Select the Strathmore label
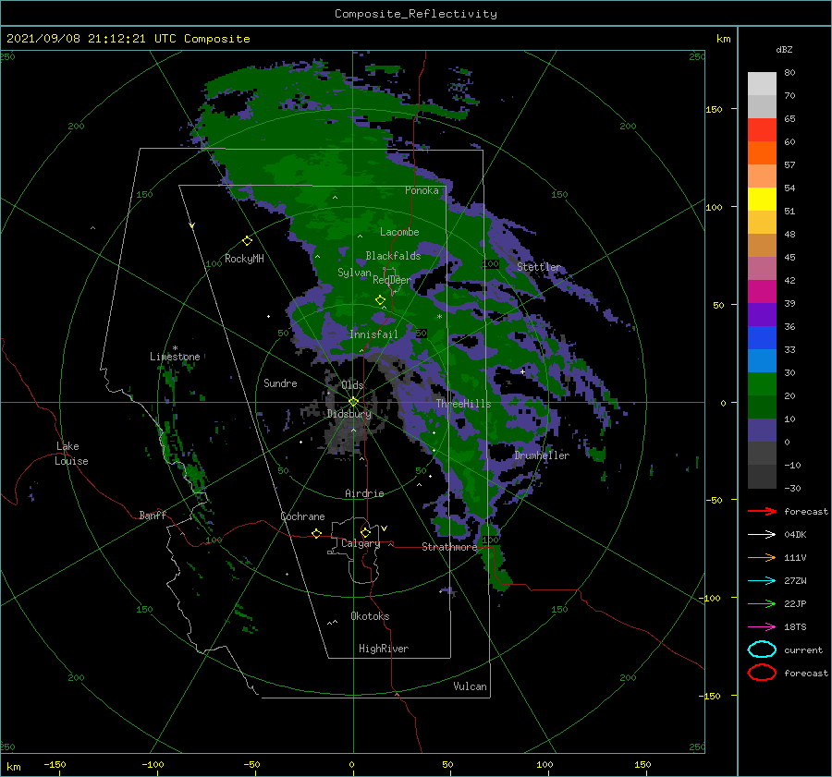Screen dimensions: 832x777 click(x=449, y=546)
